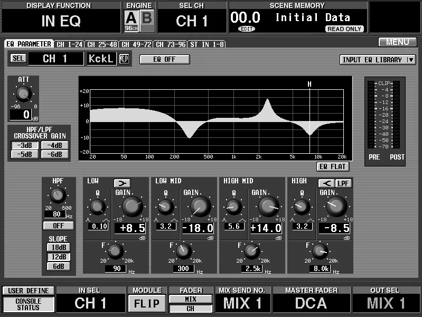Open CONSOLE STATUS
This screenshot has width=422, height=317.
tap(29, 304)
